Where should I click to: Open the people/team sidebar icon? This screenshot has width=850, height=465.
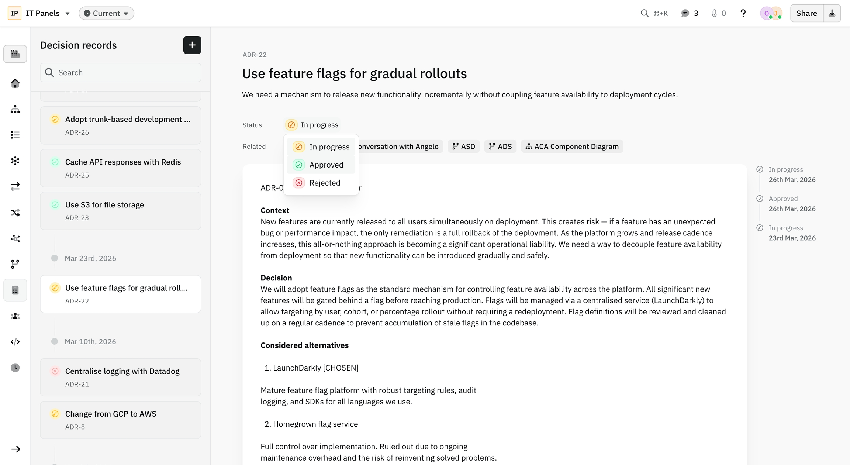15,316
